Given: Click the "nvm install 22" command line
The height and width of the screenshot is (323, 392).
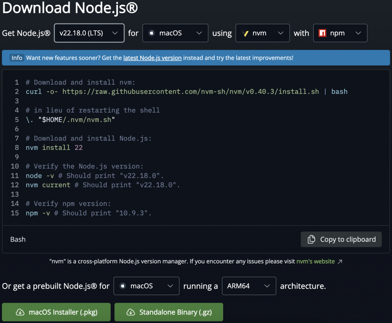Looking at the screenshot, I should tap(54, 147).
